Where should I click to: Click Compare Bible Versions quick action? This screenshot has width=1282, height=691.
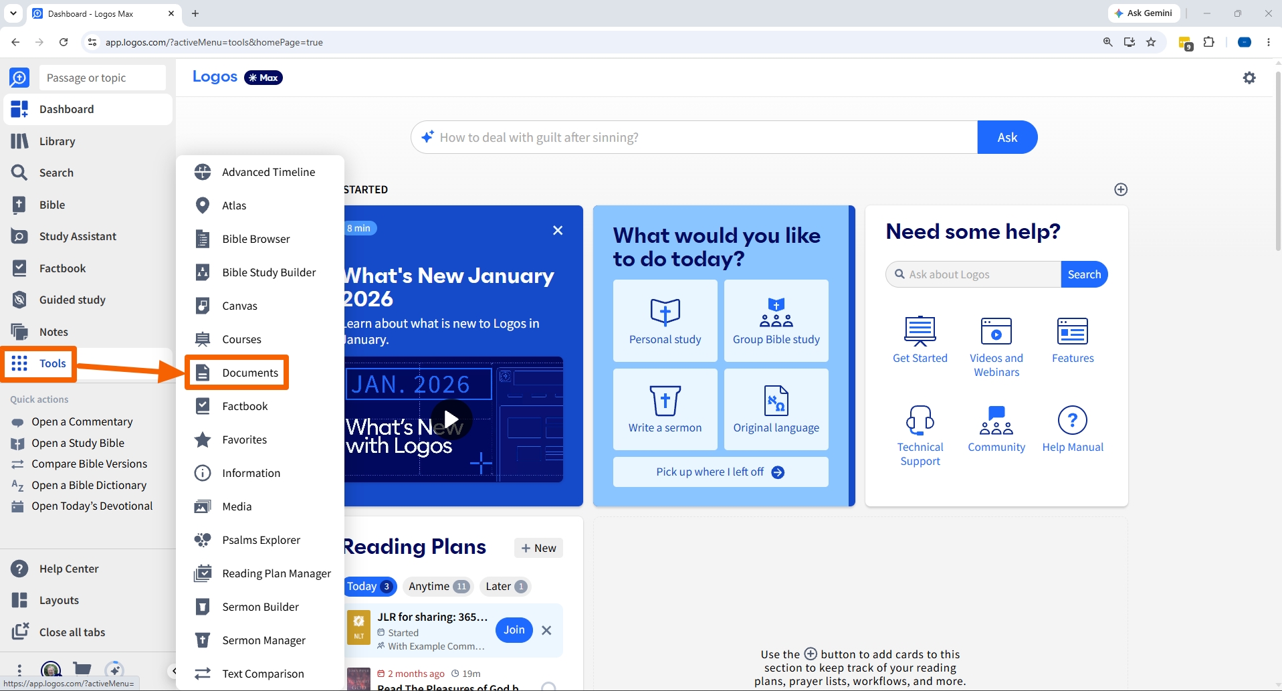pos(80,464)
